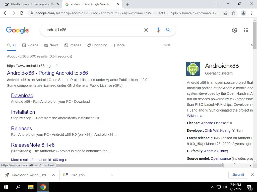Screen dimensions: 257x192
Task: Open the Releases sitelink
Action: [x=22, y=128]
